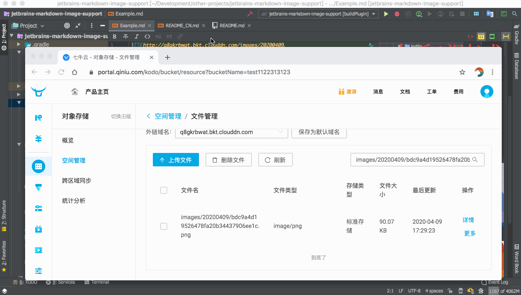The image size is (521, 295).
Task: Open 费用 billing menu
Action: tap(459, 91)
